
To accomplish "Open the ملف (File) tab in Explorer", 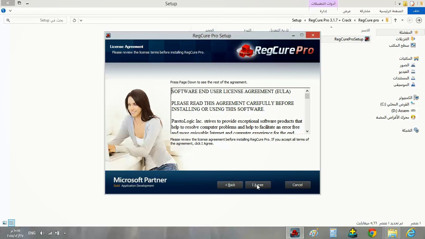I will tap(416, 11).
